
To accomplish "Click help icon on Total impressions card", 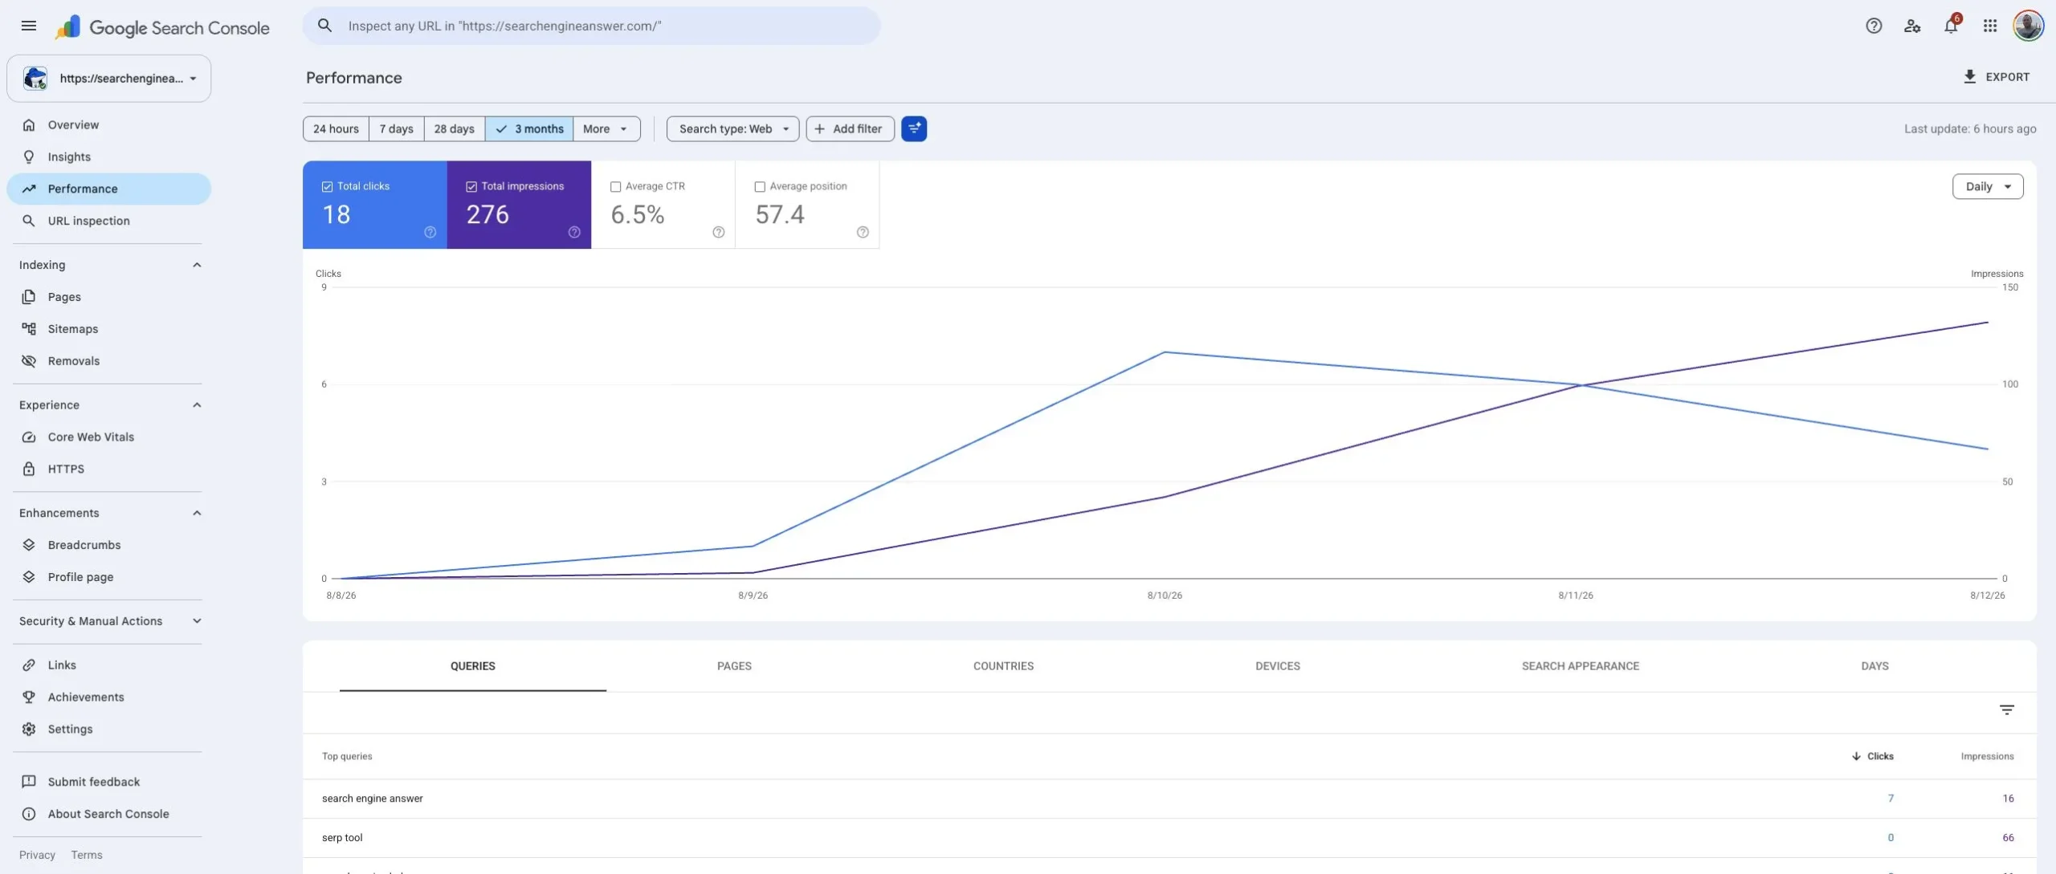I will (x=574, y=233).
